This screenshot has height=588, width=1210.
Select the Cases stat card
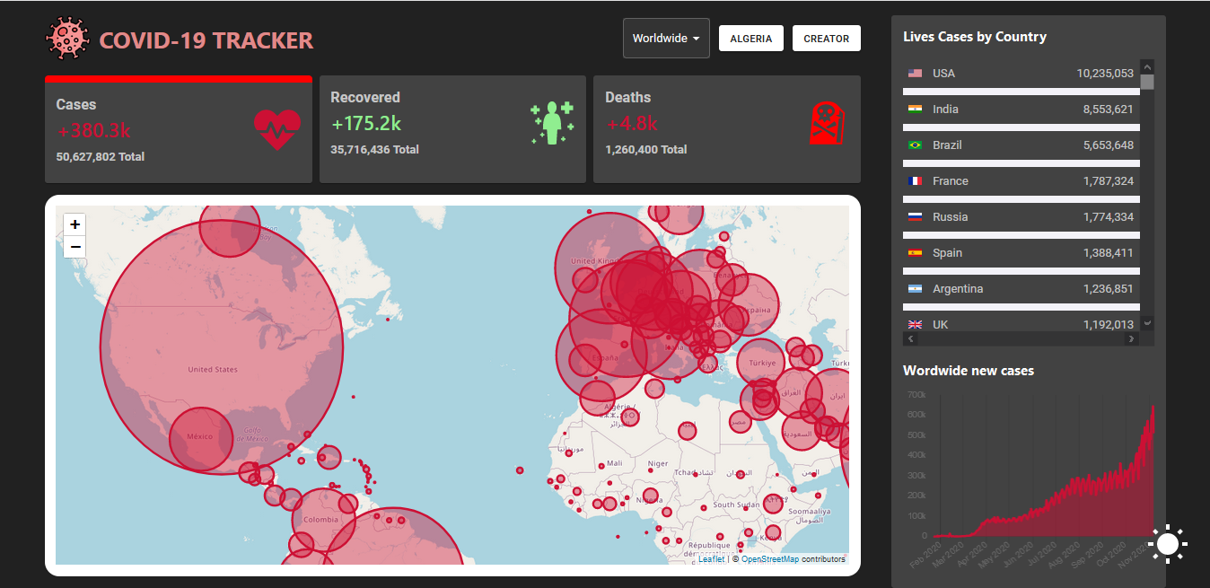(x=179, y=129)
